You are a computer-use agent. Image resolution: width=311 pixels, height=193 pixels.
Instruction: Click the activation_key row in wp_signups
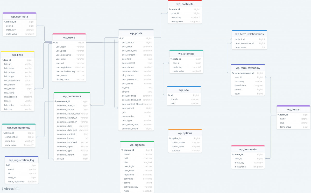[x=137, y=187]
